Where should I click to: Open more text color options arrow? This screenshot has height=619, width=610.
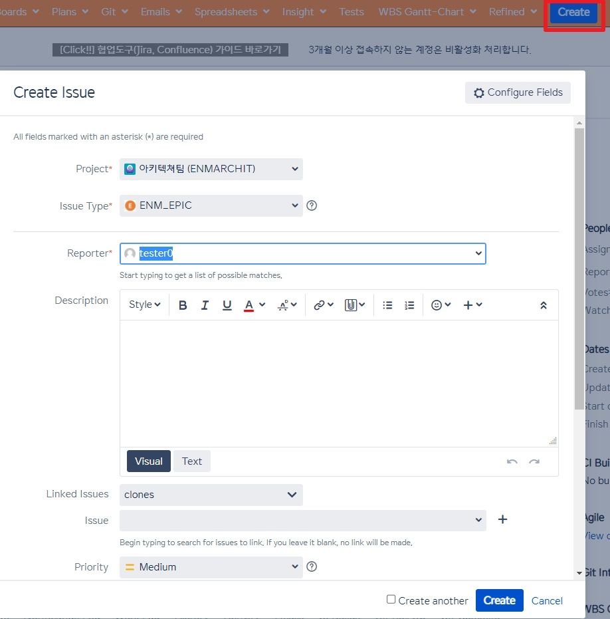(x=262, y=305)
